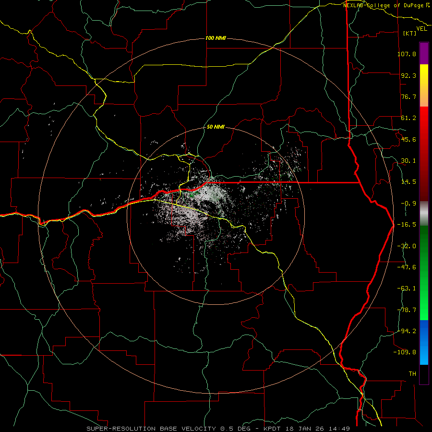Click the -78.7 legend value
Screen dimensions: 432x432
[x=407, y=310]
